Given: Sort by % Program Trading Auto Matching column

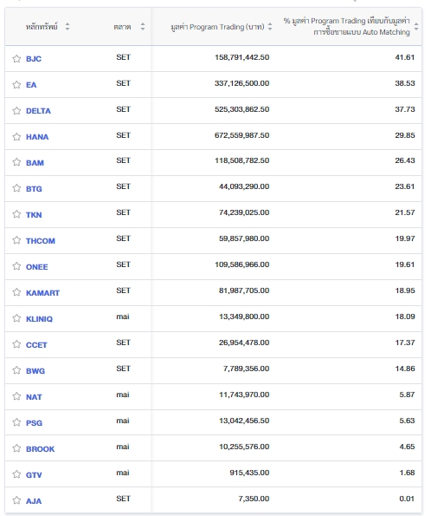Looking at the screenshot, I should tap(416, 27).
